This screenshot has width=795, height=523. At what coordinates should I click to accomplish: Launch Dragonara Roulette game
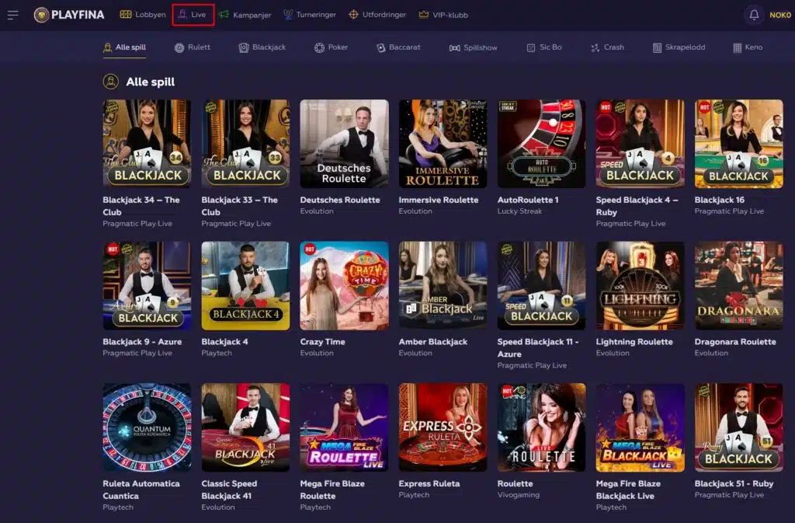(x=739, y=286)
